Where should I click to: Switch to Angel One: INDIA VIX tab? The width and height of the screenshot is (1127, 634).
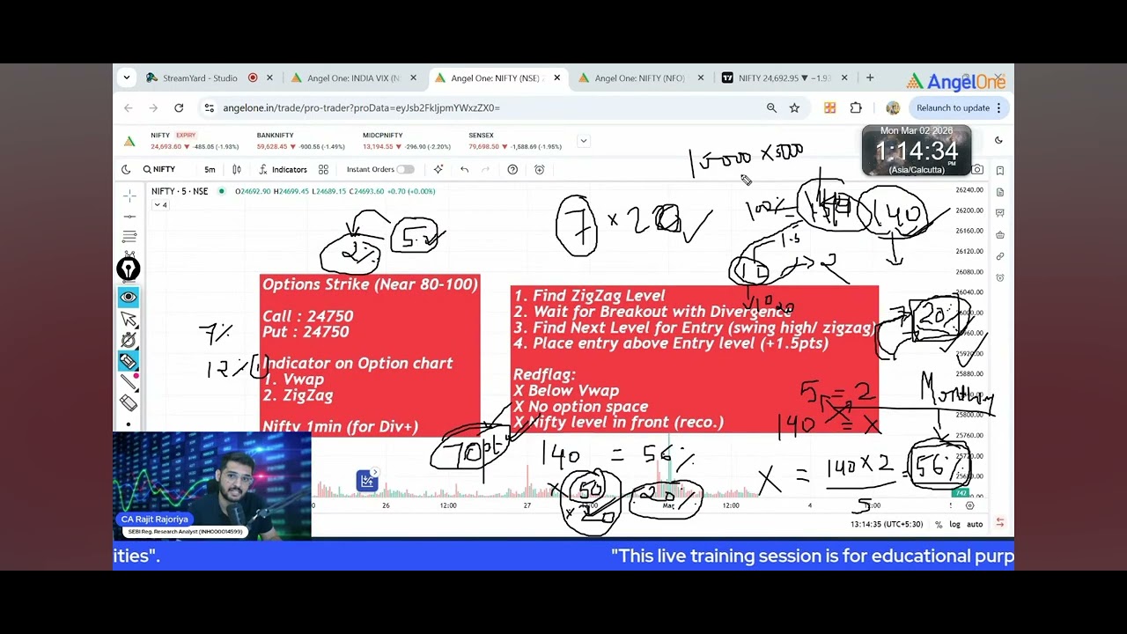point(353,77)
